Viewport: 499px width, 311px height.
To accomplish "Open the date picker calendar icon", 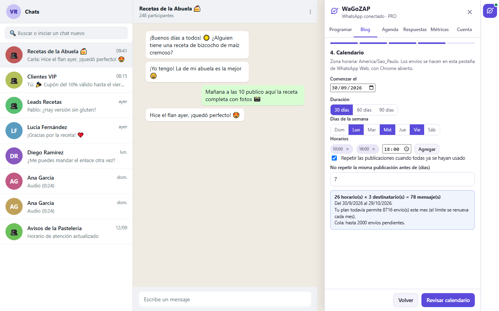I will 371,88.
